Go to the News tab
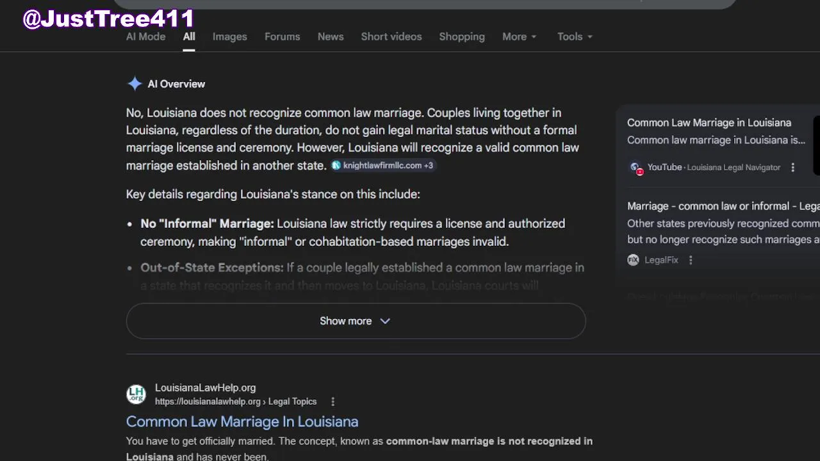This screenshot has width=820, height=461. click(331, 36)
